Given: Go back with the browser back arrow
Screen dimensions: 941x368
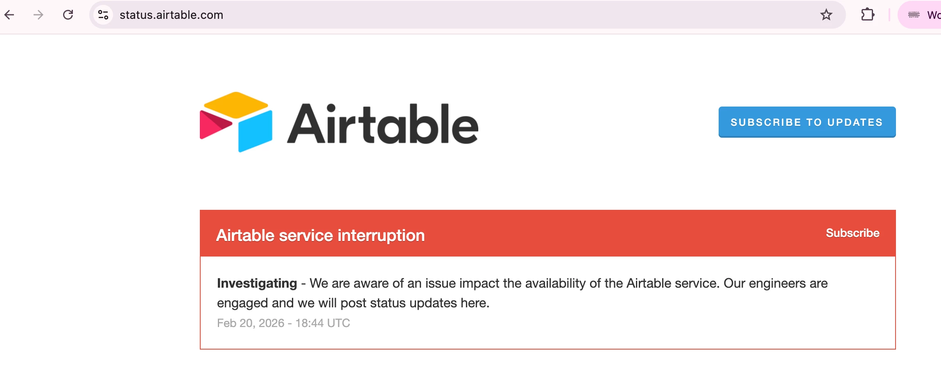Looking at the screenshot, I should pyautogui.click(x=9, y=15).
